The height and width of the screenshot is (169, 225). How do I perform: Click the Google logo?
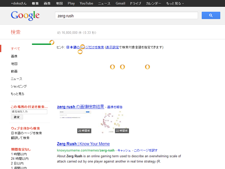point(25,16)
